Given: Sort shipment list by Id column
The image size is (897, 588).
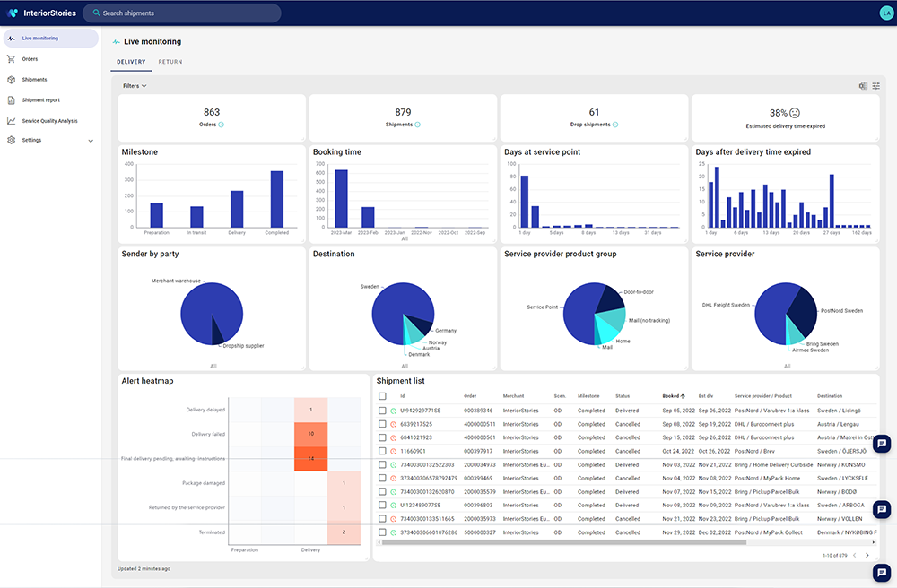Looking at the screenshot, I should click(x=403, y=396).
